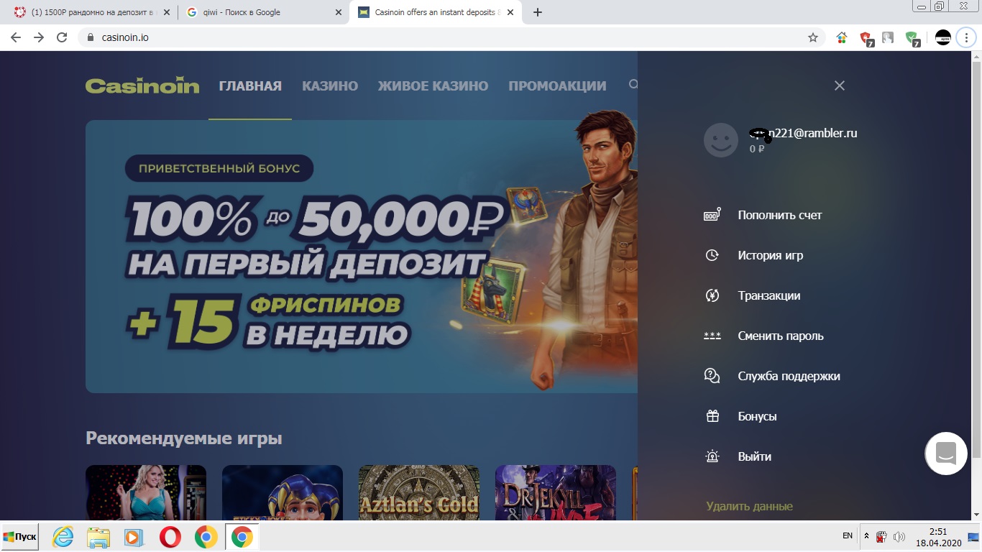Open История игр
The image size is (982, 552).
771,255
